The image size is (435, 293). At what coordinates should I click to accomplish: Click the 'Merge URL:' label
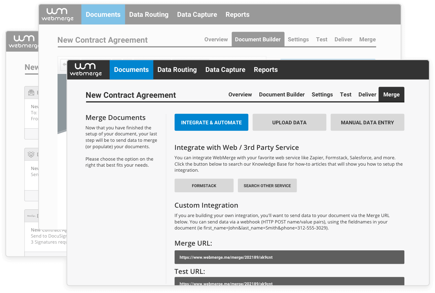point(193,243)
